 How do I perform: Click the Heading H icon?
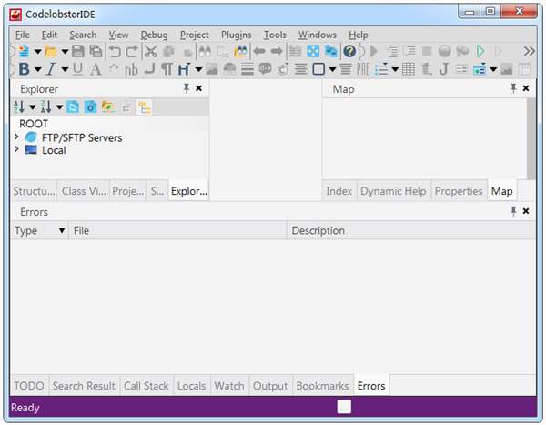tap(184, 69)
